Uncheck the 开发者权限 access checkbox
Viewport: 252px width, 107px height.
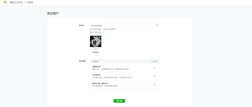(x=154, y=76)
